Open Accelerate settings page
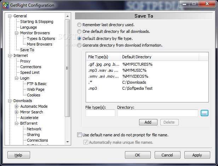Image resolution: width=218 pixels, height=166 pixels. [29, 118]
